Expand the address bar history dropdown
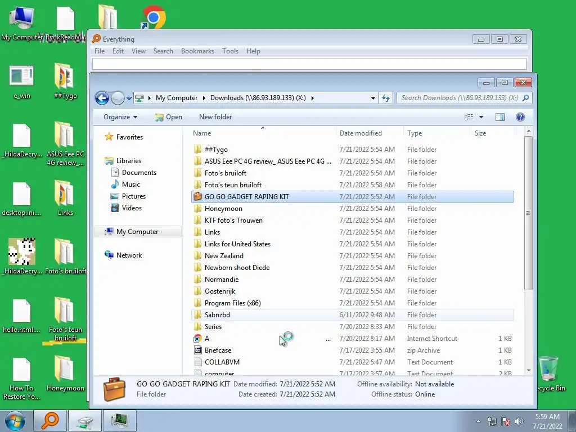576x432 pixels. (x=373, y=98)
